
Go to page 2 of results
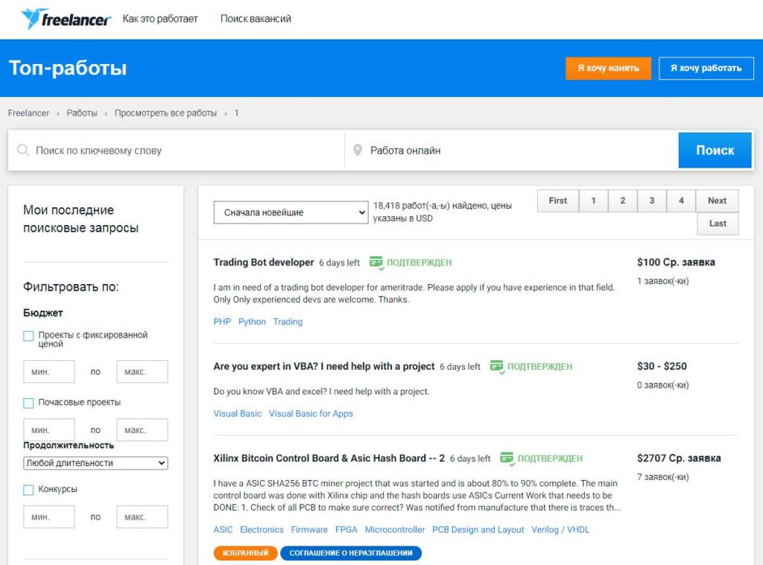pyautogui.click(x=622, y=201)
